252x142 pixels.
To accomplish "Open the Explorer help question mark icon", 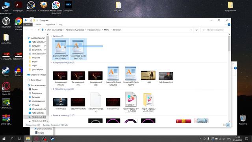I will point(229,24).
